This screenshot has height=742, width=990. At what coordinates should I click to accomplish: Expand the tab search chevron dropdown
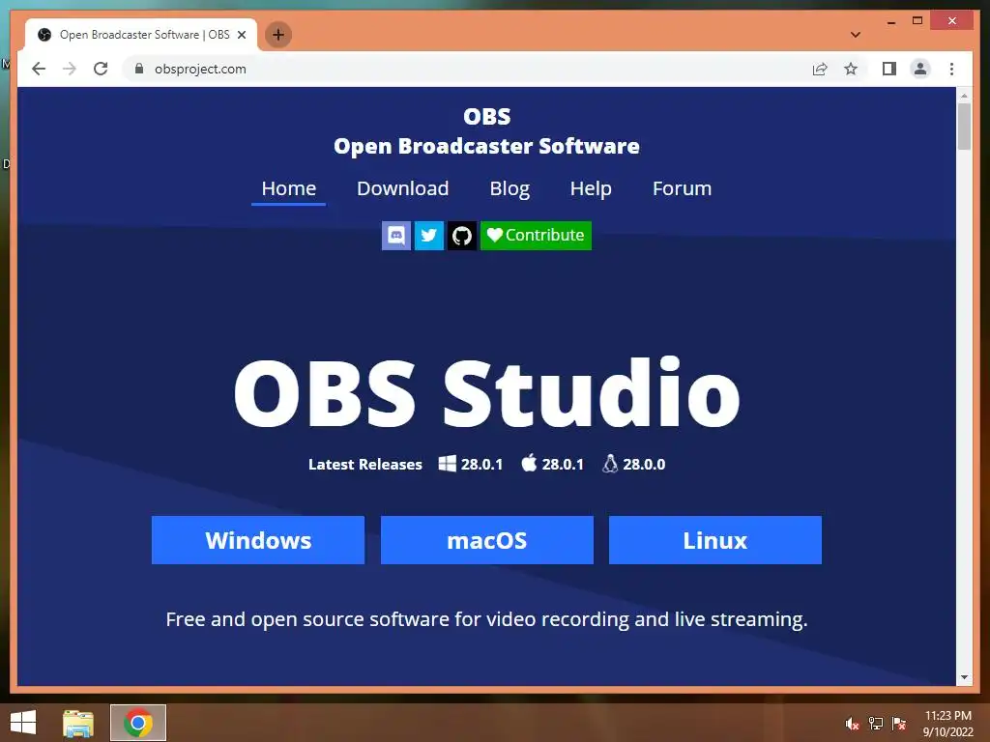(856, 35)
